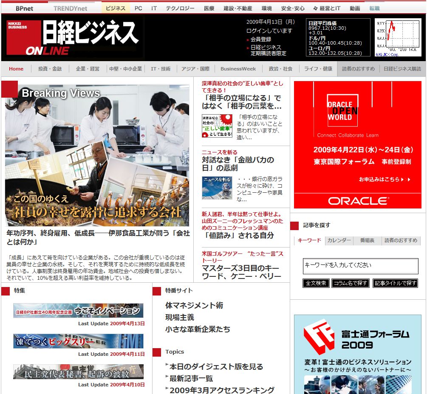Open the マスターズ3日目のキーワード article
427x394 pixels.
pyautogui.click(x=242, y=272)
